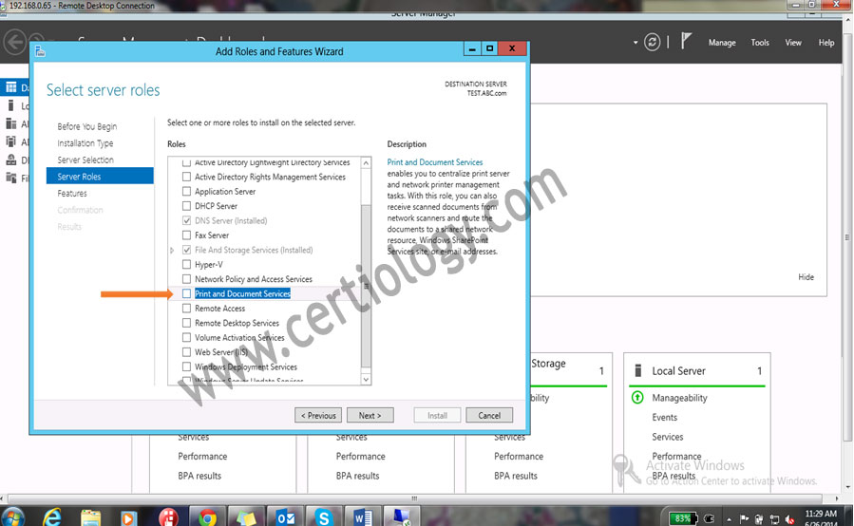
Task: Click the Local Server tile server icon
Action: (638, 371)
